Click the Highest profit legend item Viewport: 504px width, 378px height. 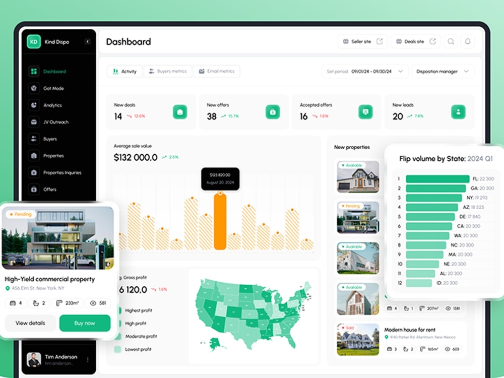pyautogui.click(x=135, y=310)
